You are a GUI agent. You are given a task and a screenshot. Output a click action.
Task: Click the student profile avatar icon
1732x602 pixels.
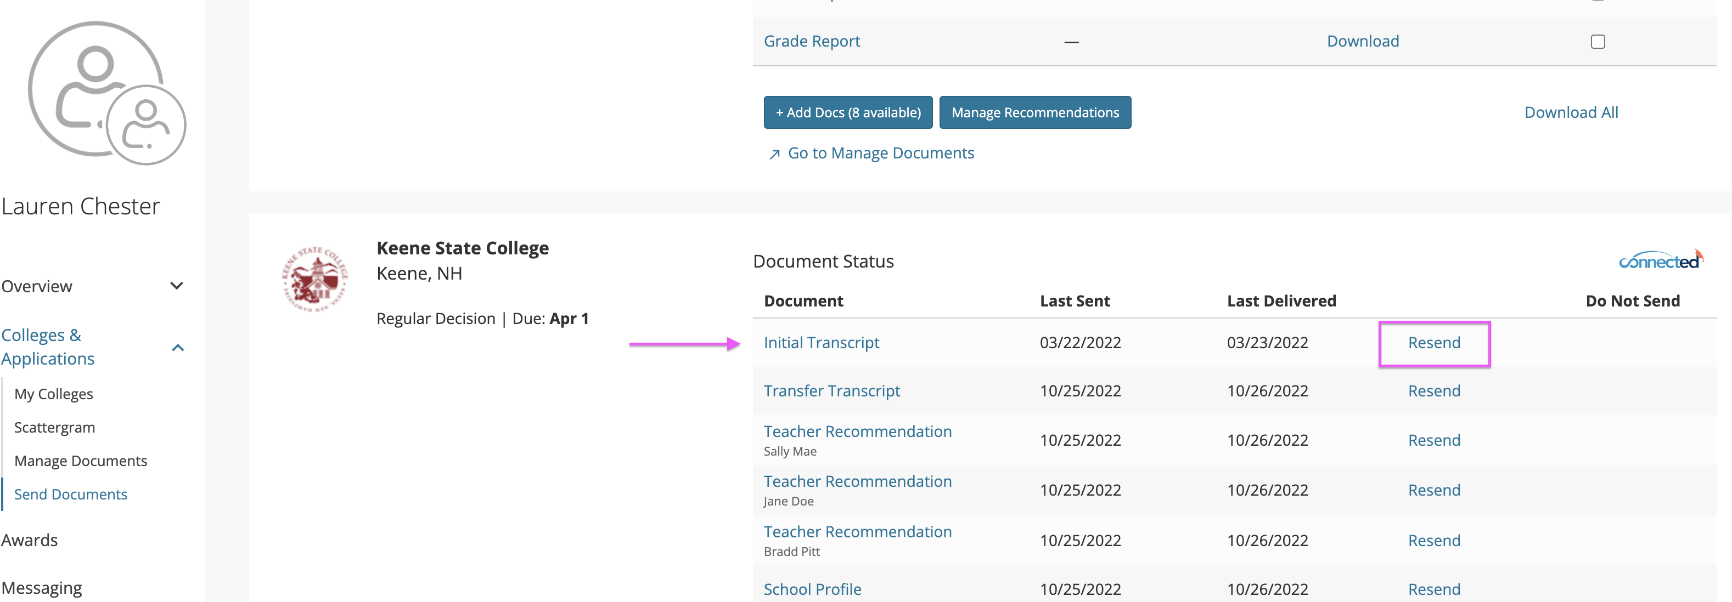(107, 93)
